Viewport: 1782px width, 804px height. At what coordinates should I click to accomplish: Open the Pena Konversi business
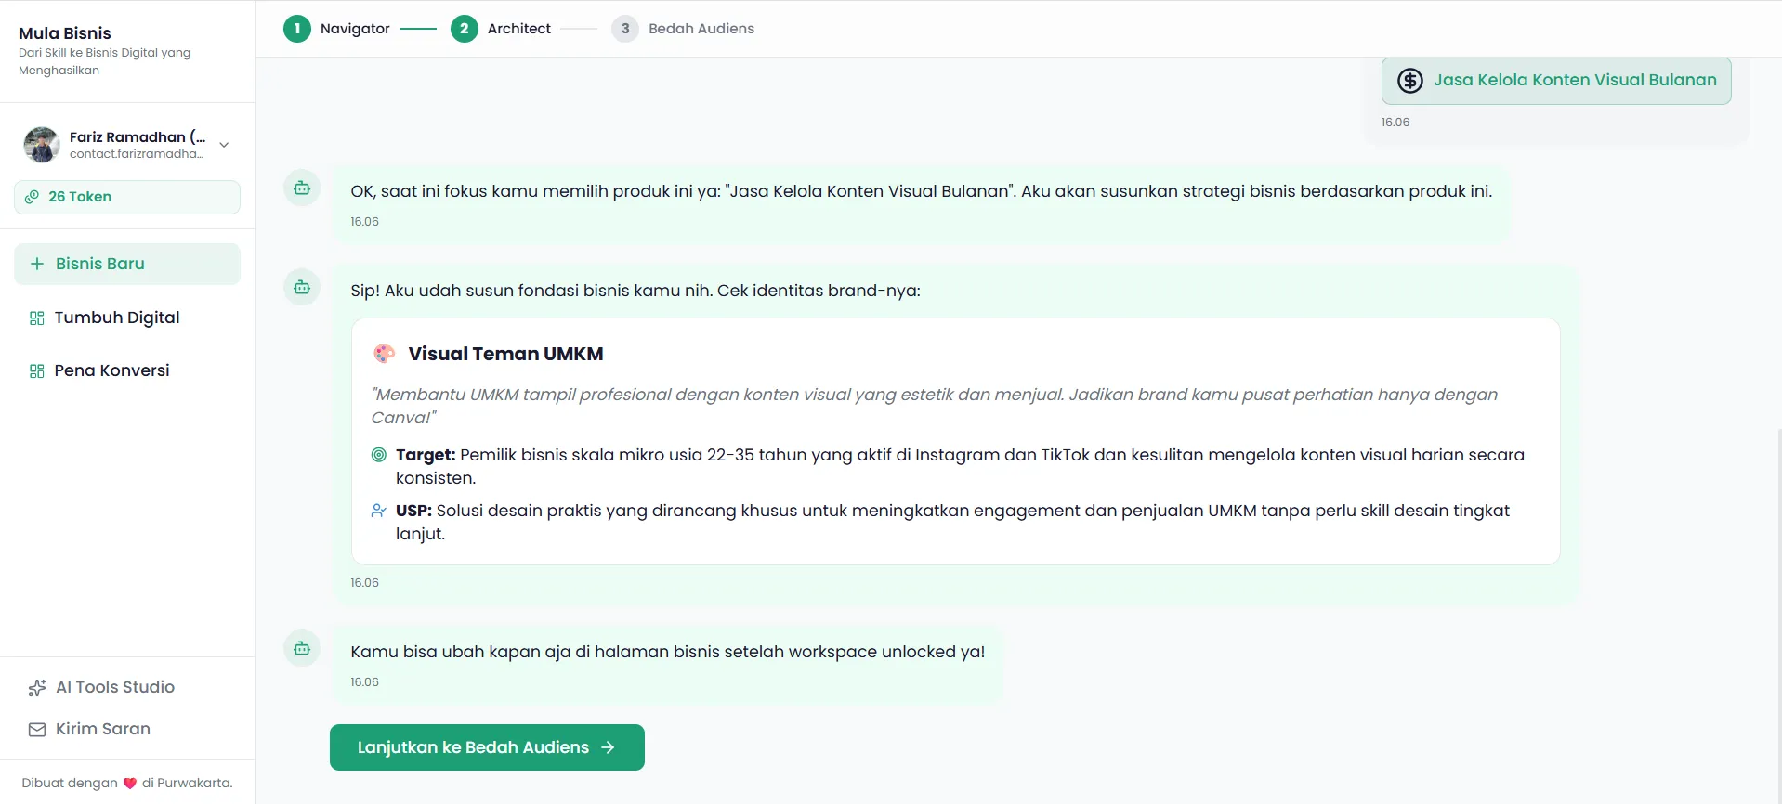127,370
